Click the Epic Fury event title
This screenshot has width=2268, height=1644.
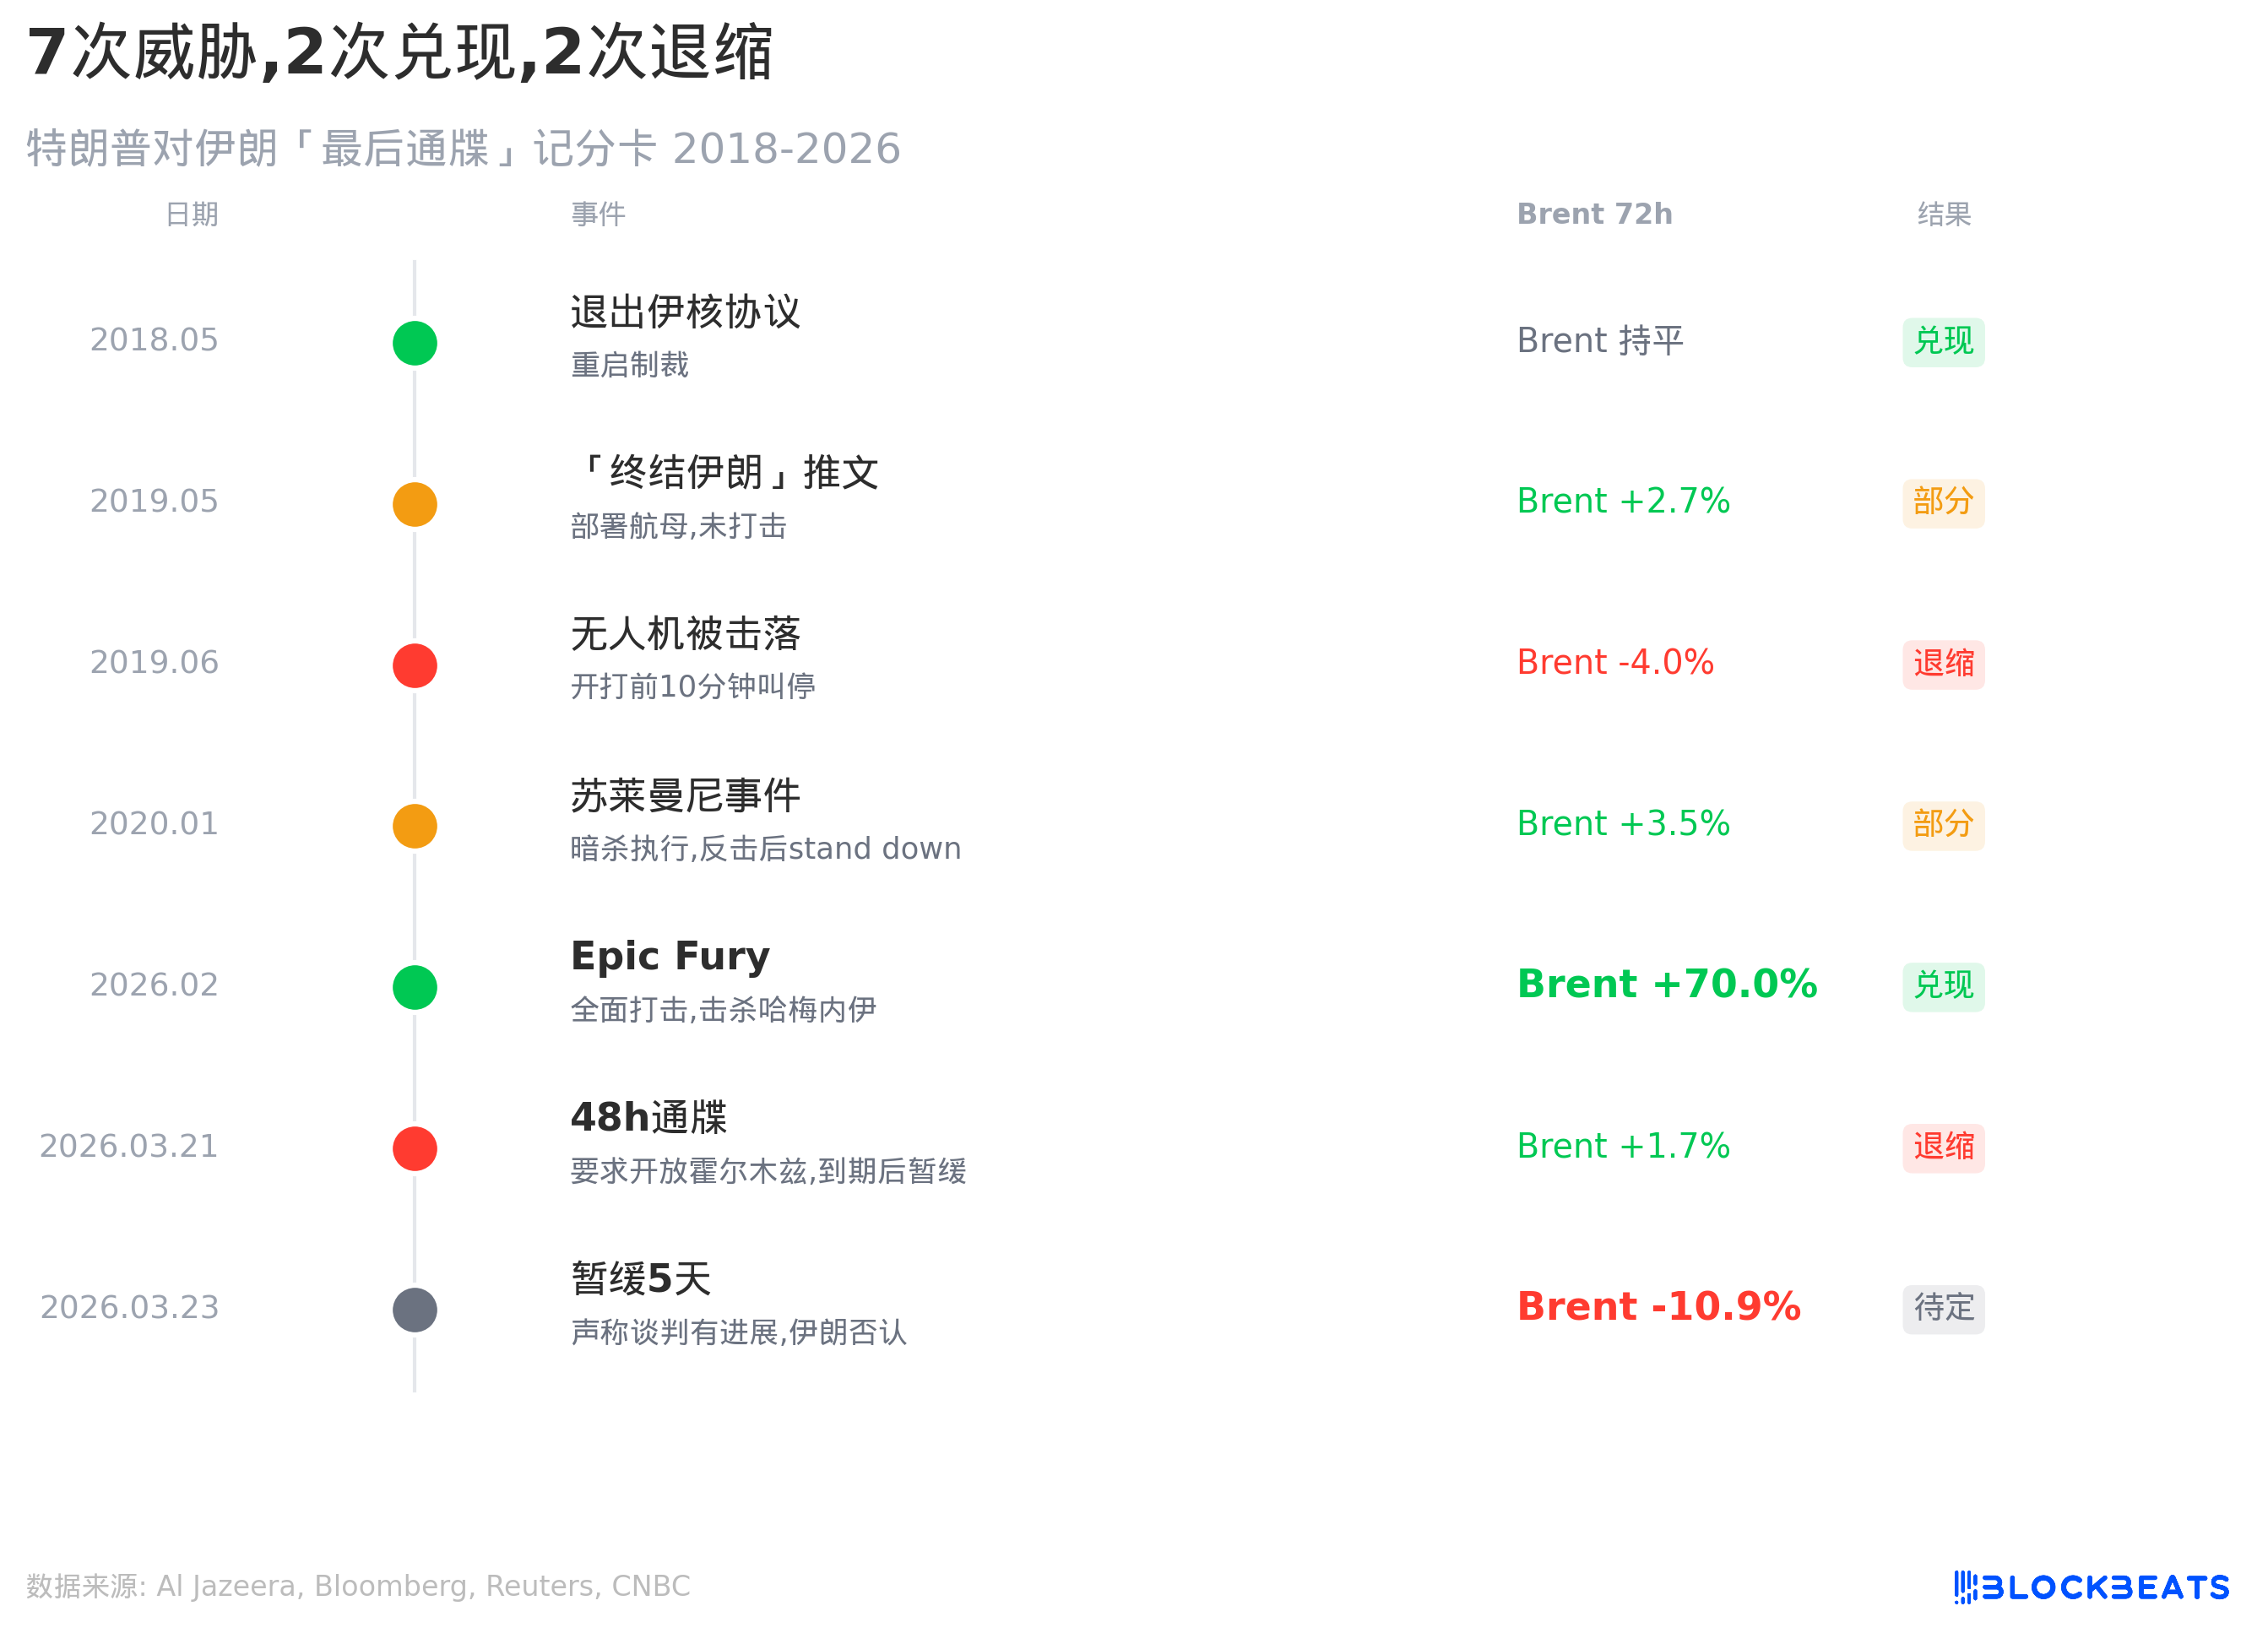click(670, 956)
